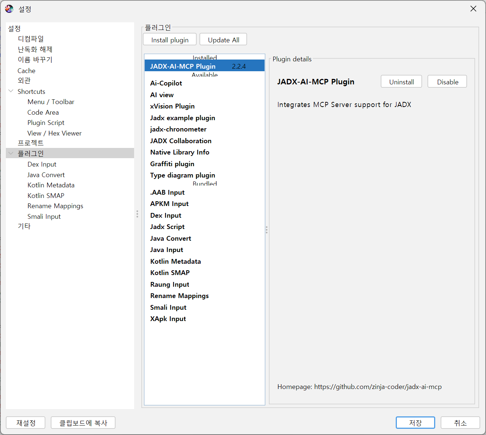Select Java Input bundled plugin
The height and width of the screenshot is (435, 486).
[x=204, y=250]
